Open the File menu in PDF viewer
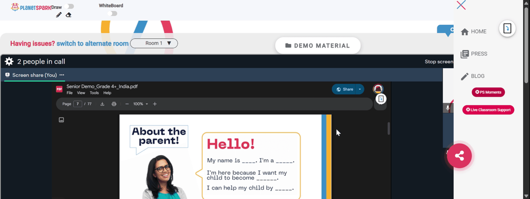The width and height of the screenshot is (530, 199). pyautogui.click(x=69, y=93)
